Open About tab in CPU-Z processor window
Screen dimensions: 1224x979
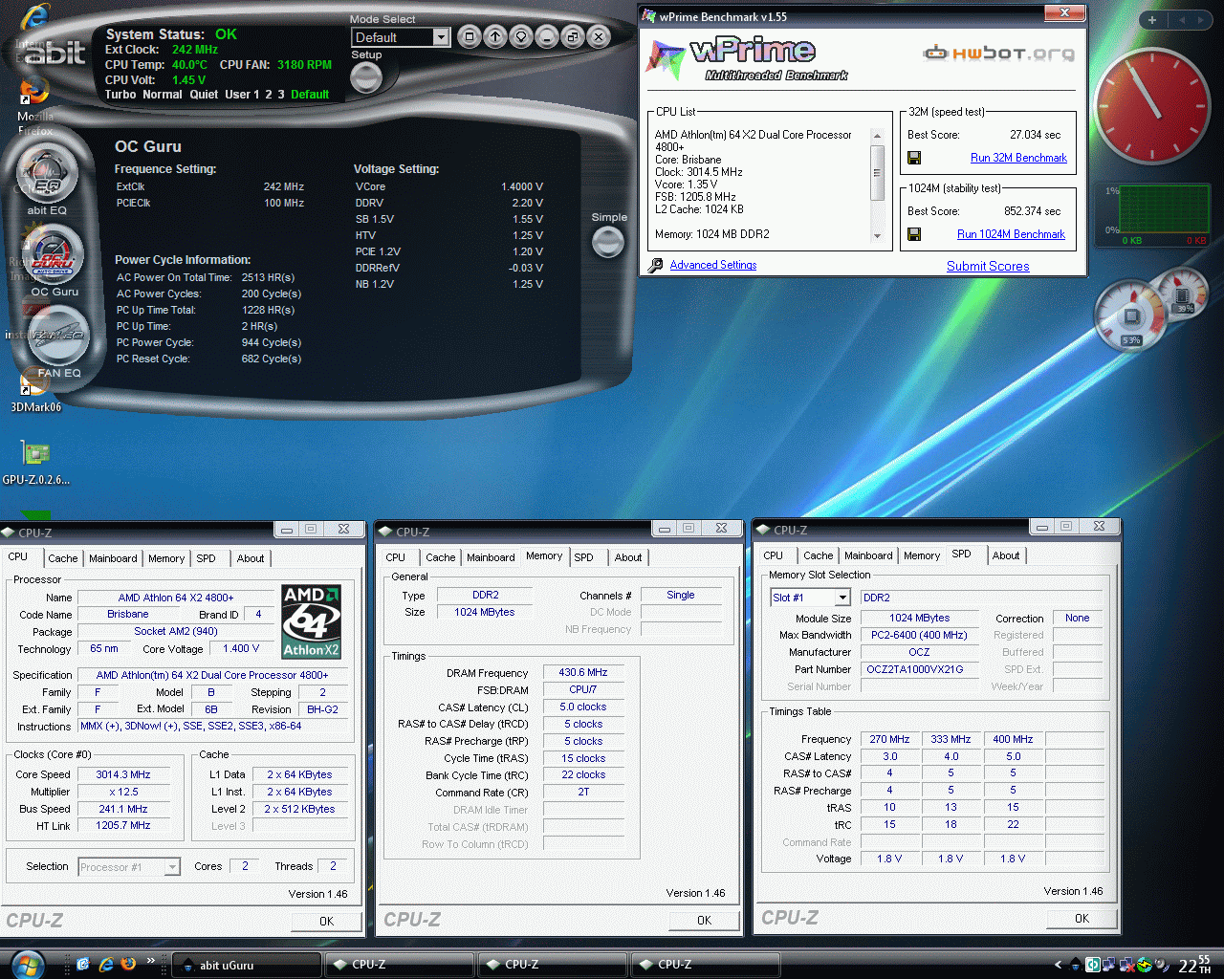[x=251, y=558]
